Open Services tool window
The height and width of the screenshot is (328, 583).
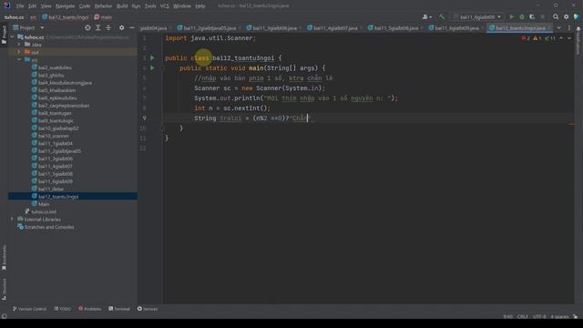tap(148, 309)
